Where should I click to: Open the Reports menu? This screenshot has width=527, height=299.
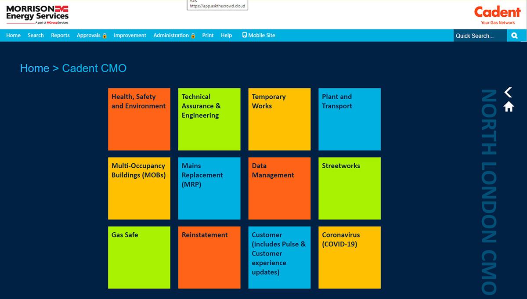(x=60, y=36)
